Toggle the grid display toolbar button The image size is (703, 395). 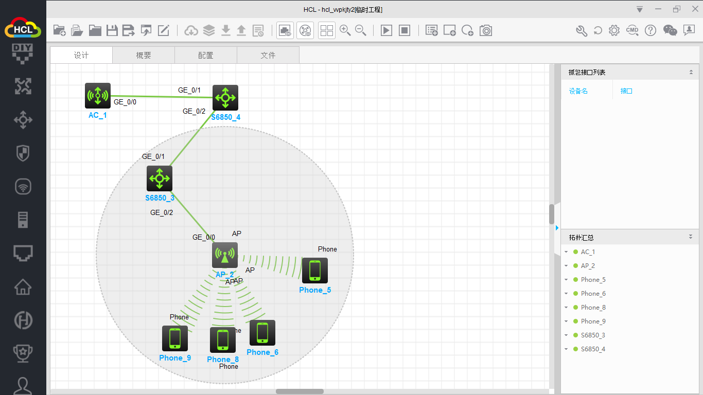click(x=327, y=30)
